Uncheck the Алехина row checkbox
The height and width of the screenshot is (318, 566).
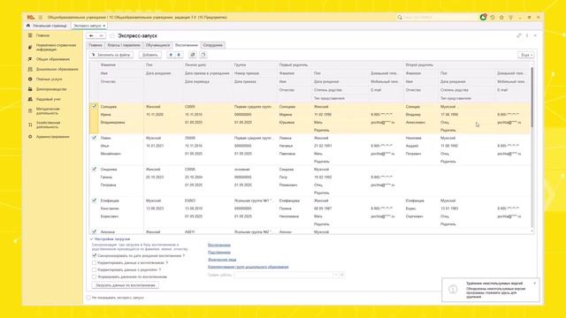click(x=95, y=231)
